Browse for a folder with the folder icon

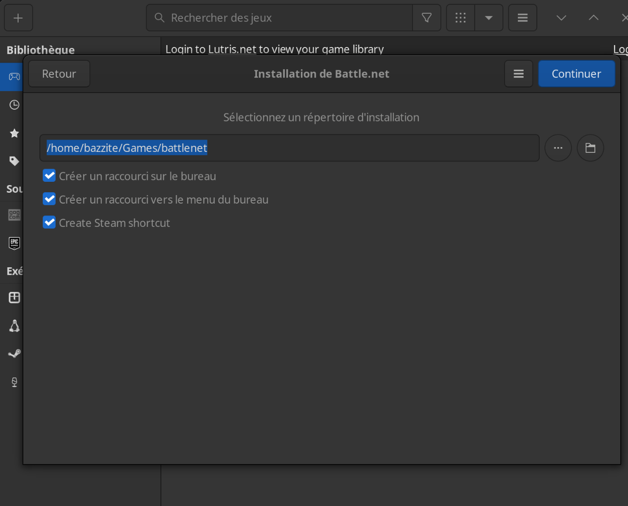click(x=591, y=148)
